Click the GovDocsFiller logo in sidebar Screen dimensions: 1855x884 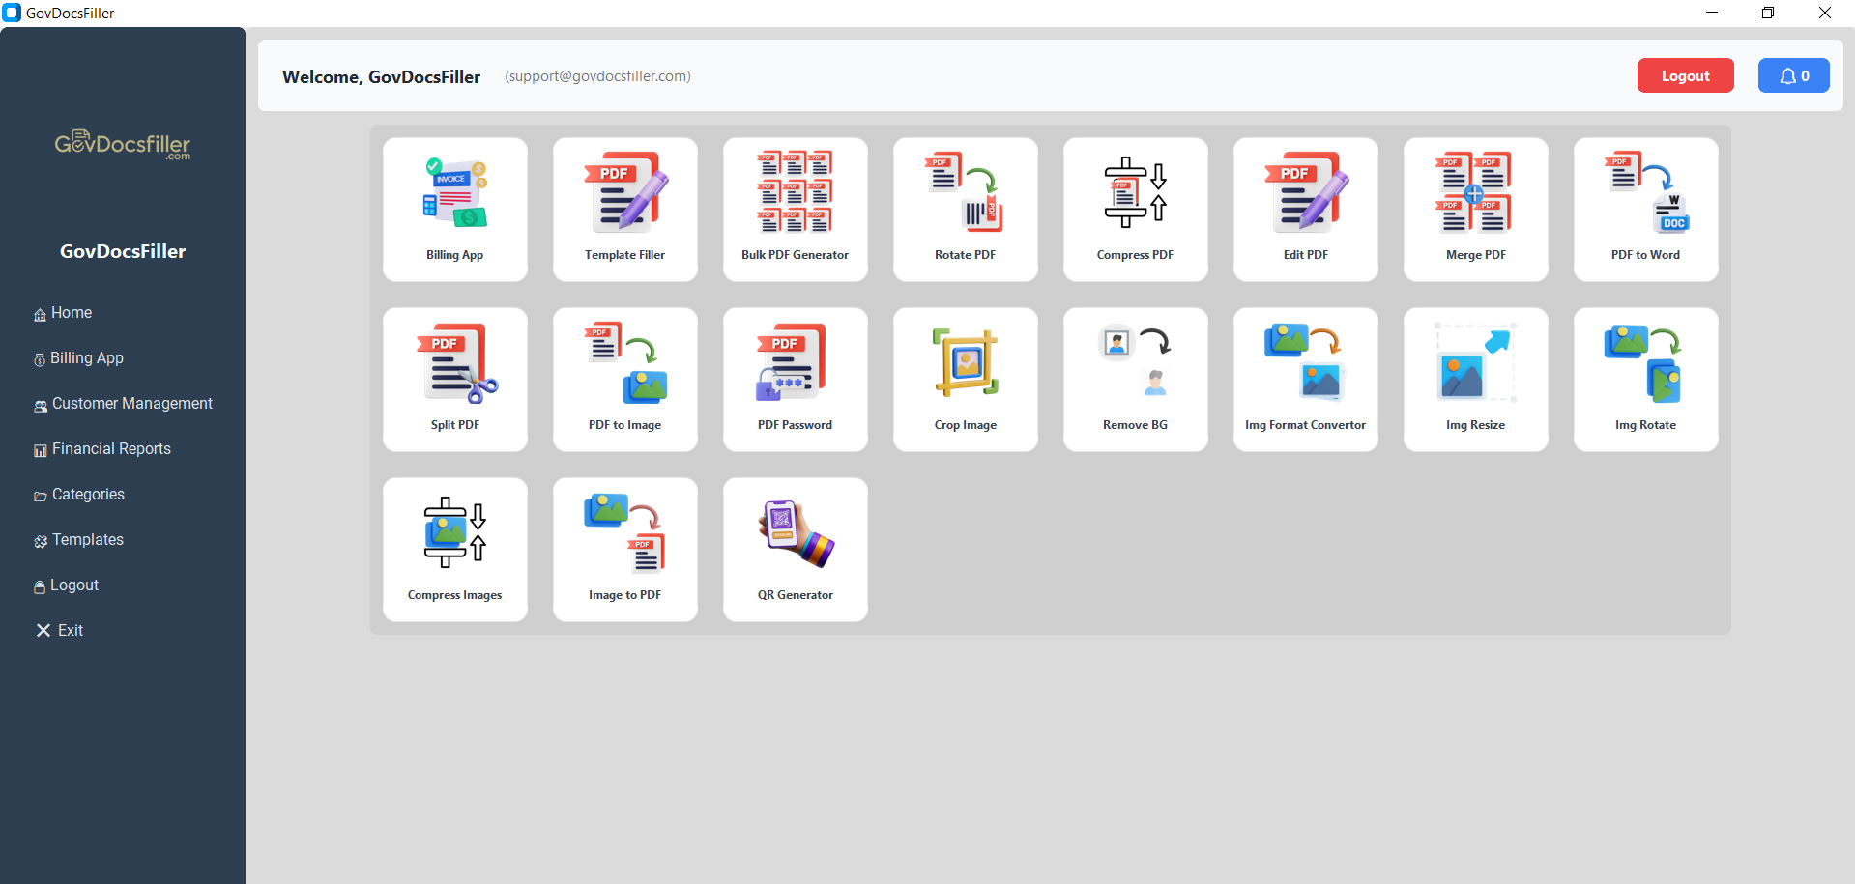pyautogui.click(x=123, y=145)
